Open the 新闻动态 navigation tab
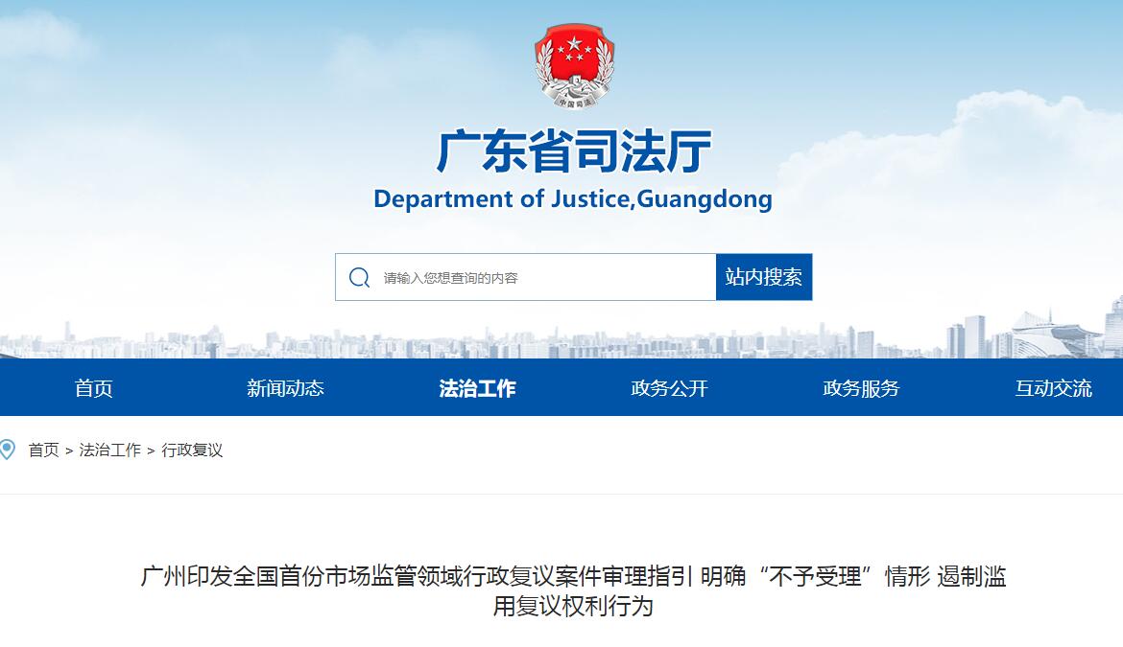Viewport: 1123px width, 647px height. coord(285,388)
